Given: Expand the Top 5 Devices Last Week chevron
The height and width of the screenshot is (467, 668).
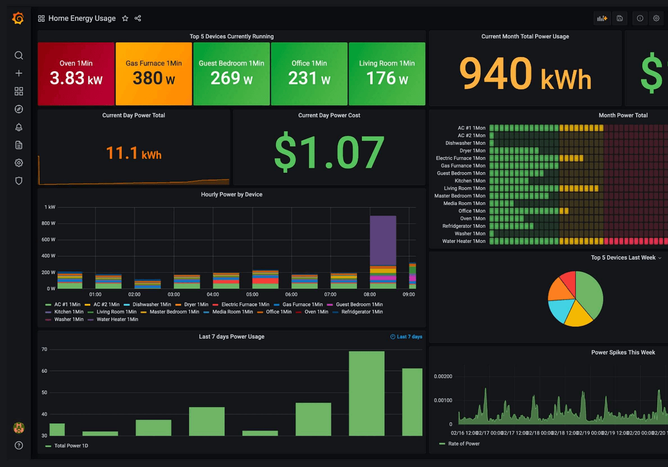Looking at the screenshot, I should click(x=660, y=258).
